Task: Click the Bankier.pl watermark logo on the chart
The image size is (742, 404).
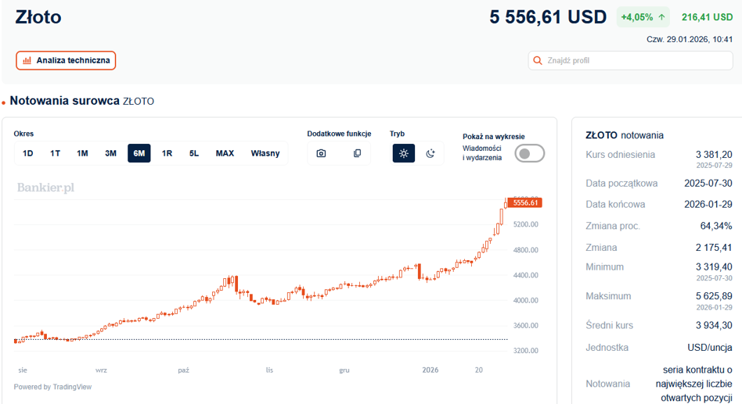Action: tap(46, 188)
